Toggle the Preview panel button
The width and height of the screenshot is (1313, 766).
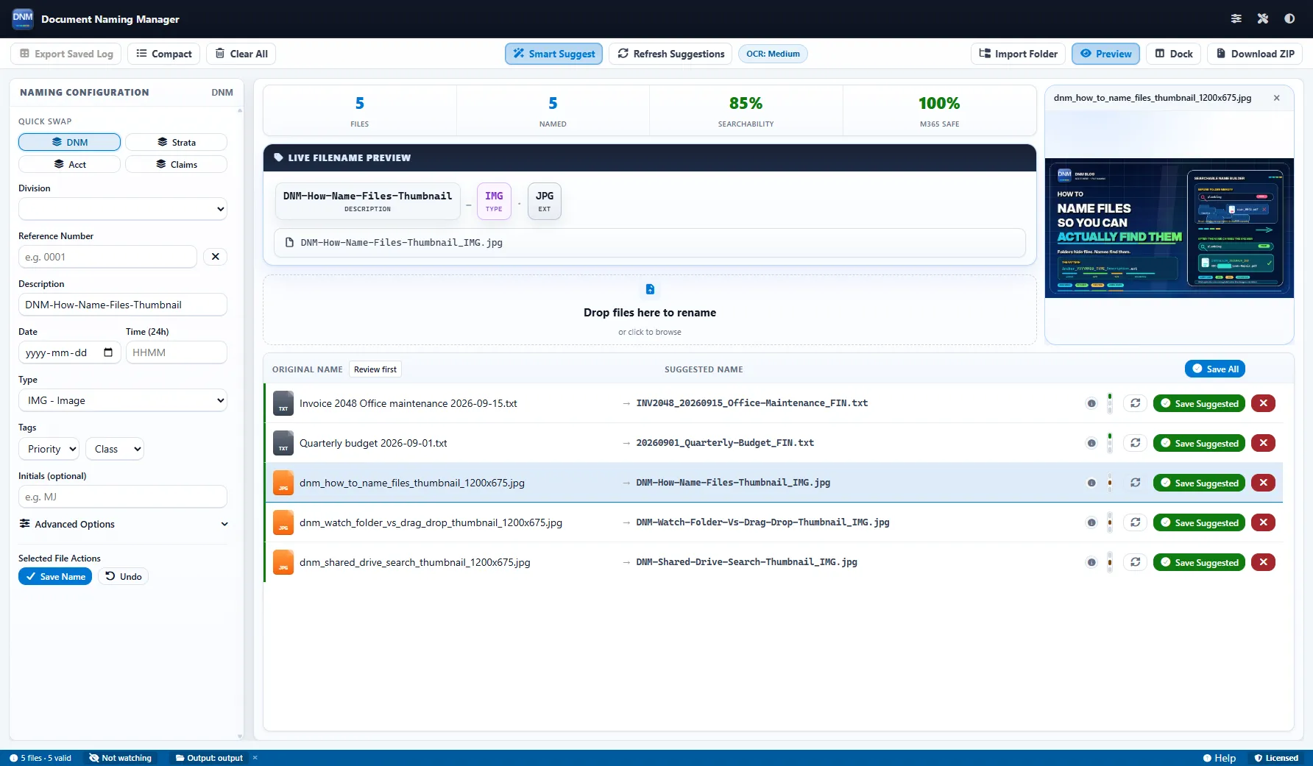point(1105,54)
